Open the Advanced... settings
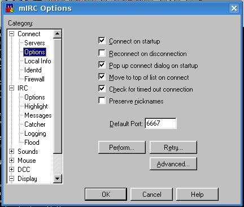Viewport: 244px width, 207px height. click(173, 164)
